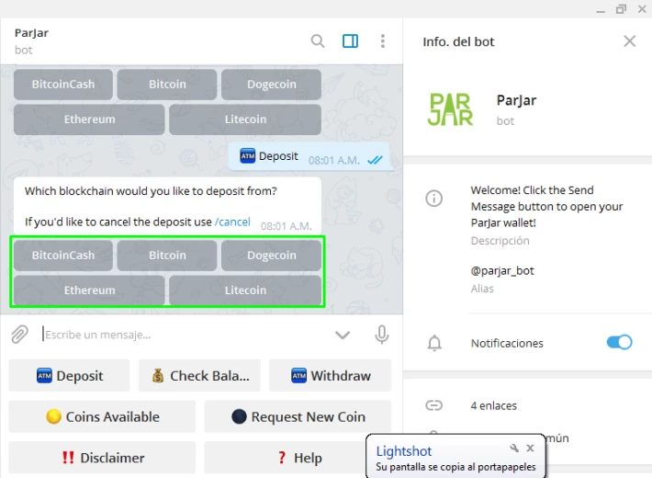Select BitcoinCash in latest deposit prompt

click(x=63, y=256)
